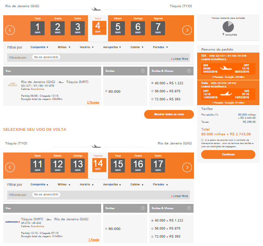Screen dimensions: 263x246
Task: Click next-week arrow in outbound date carousel
Action: tap(187, 30)
